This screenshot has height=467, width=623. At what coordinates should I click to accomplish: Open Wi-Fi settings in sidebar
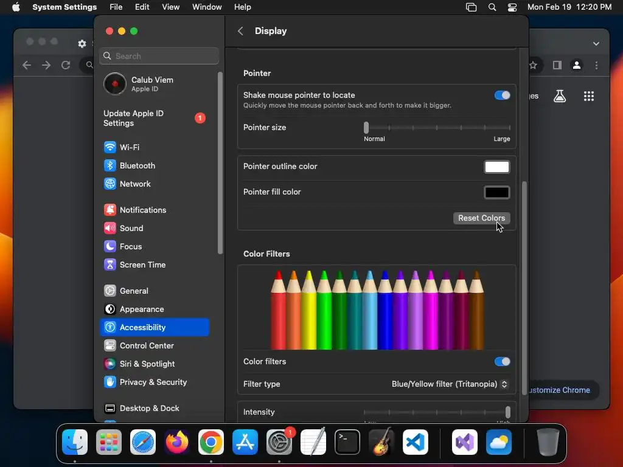pos(154,147)
